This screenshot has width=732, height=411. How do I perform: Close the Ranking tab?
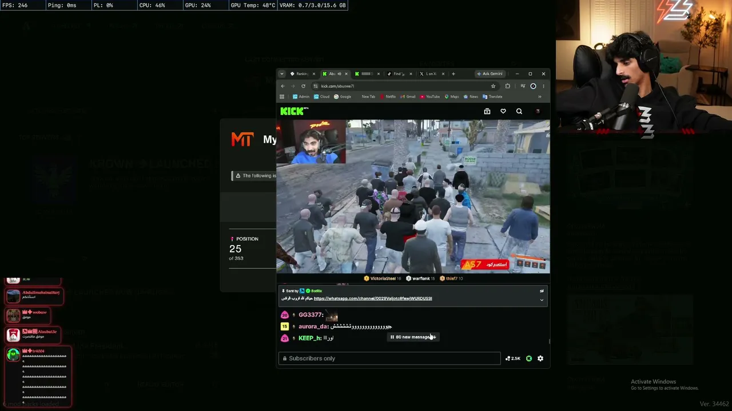[313, 74]
